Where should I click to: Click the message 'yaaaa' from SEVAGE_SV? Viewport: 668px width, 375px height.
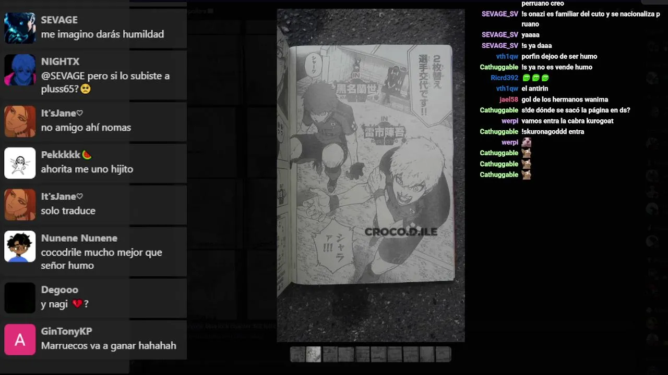pos(530,35)
